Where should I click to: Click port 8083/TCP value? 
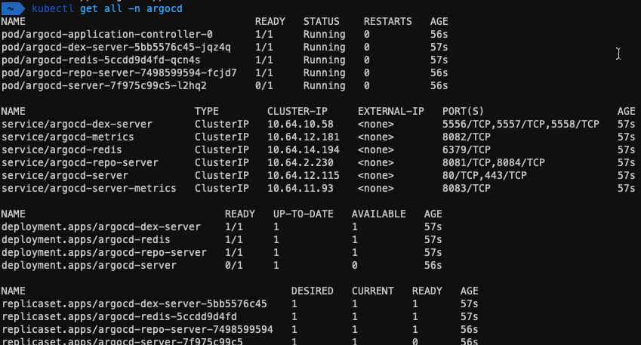click(467, 189)
